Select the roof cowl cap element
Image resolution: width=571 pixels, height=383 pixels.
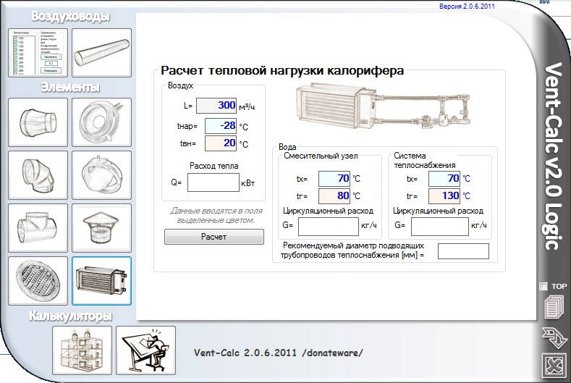pos(101,228)
